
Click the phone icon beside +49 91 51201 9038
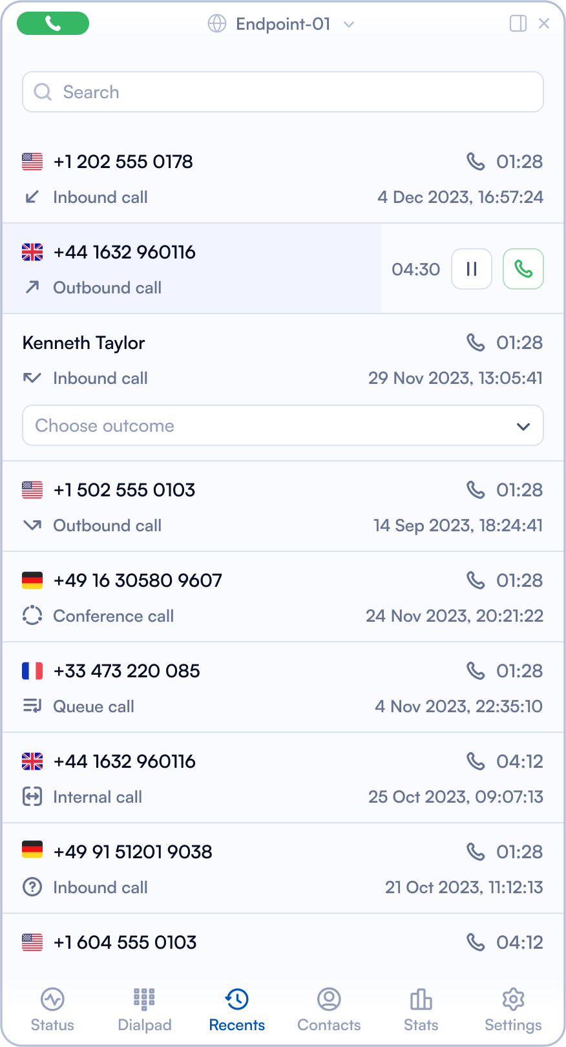click(x=476, y=852)
